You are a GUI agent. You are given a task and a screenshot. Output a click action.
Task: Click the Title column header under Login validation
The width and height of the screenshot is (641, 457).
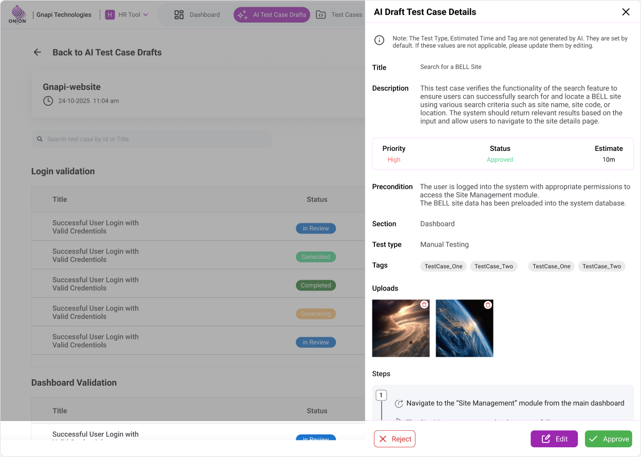[x=60, y=199]
